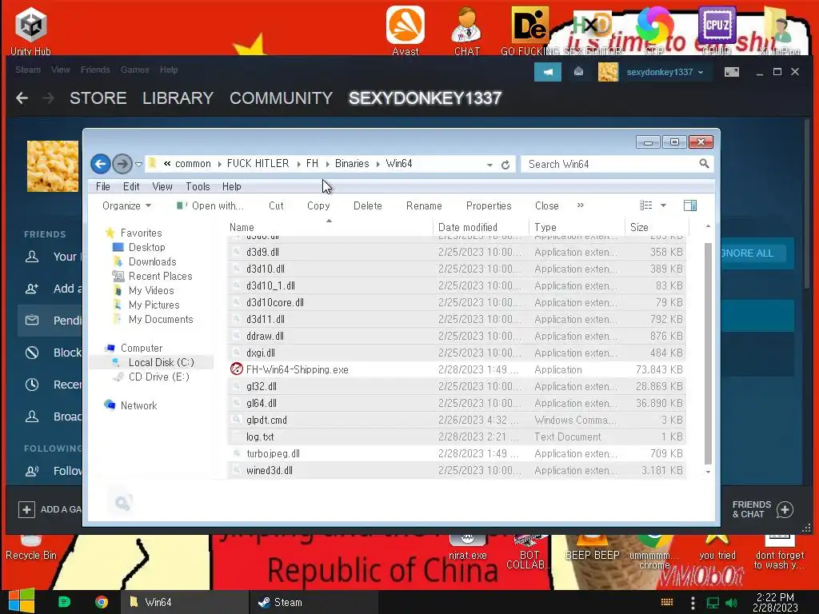The image size is (819, 614).
Task: Click Delete in the Explorer toolbar
Action: tap(367, 205)
